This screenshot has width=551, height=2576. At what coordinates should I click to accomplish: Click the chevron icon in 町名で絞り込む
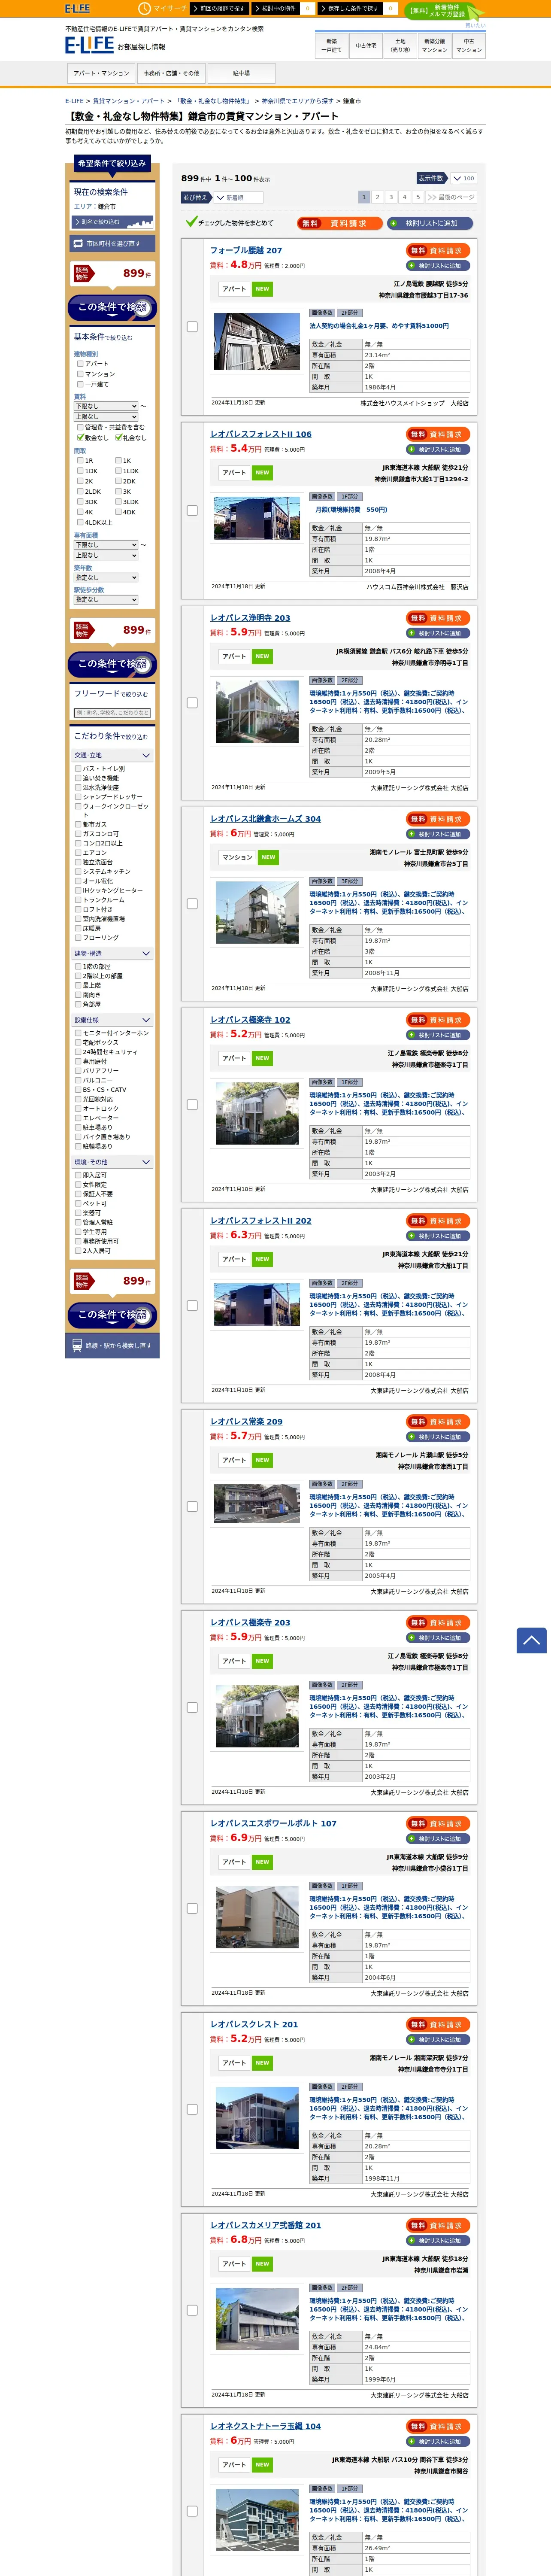point(76,222)
